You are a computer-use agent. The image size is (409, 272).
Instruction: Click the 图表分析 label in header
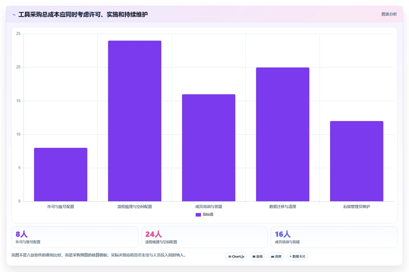click(x=389, y=14)
